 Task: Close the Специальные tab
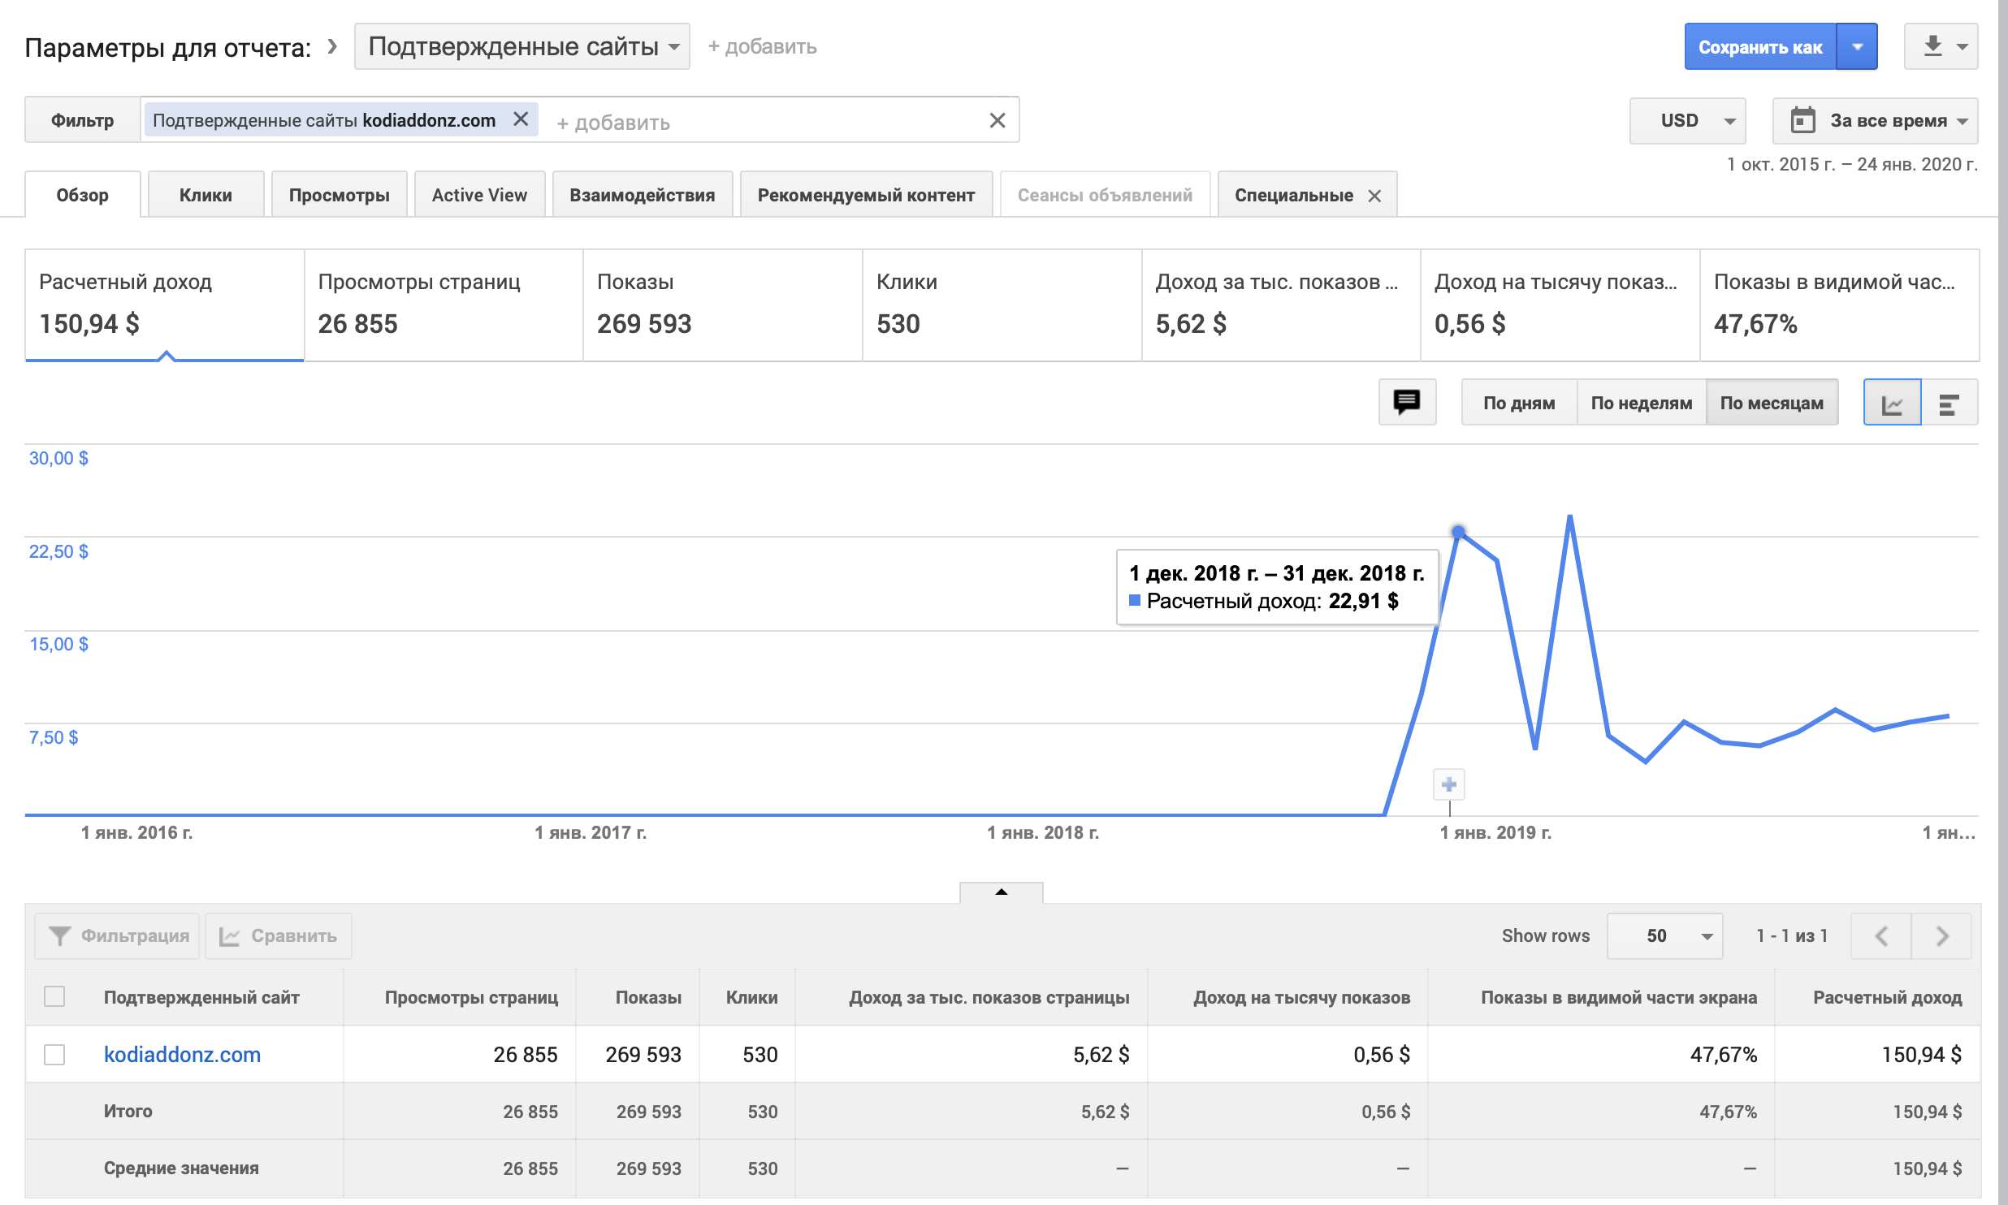coord(1374,196)
